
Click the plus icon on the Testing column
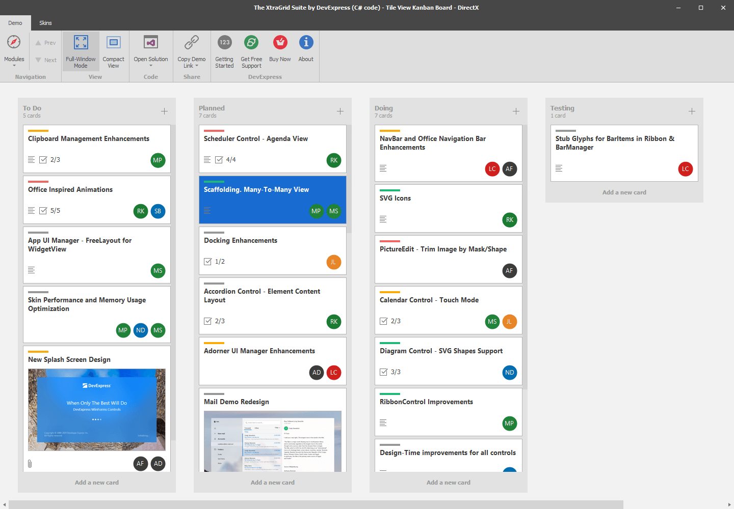point(692,110)
